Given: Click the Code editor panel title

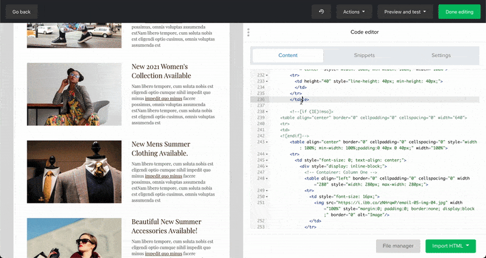Looking at the screenshot, I should [x=364, y=32].
